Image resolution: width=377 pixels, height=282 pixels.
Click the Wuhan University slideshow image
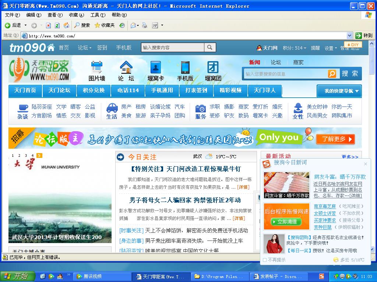pos(60,197)
